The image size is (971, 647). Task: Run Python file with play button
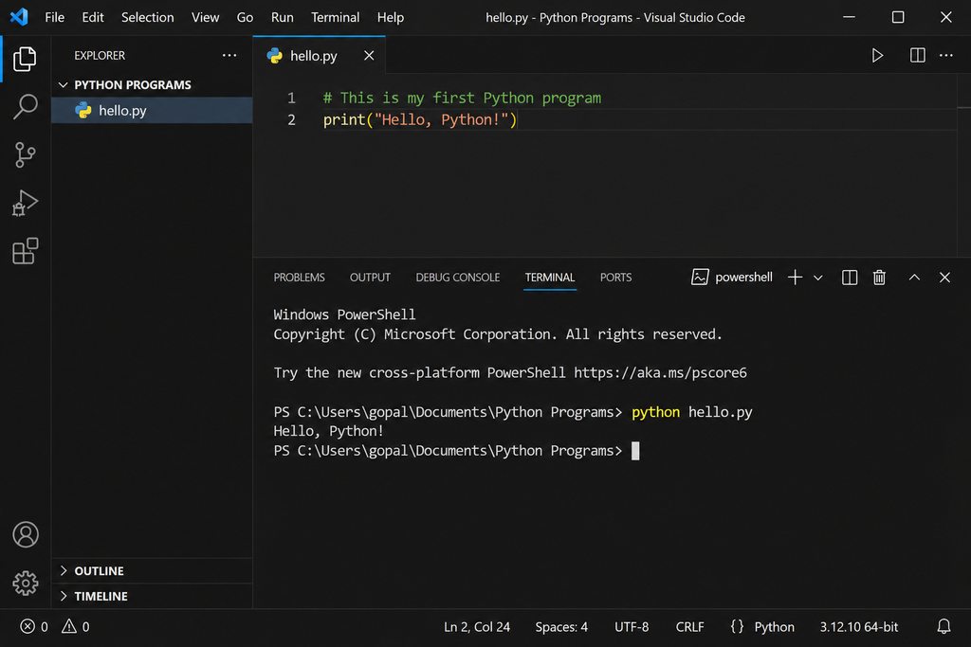coord(877,56)
